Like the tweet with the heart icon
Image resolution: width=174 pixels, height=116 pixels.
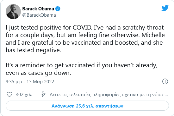(9, 95)
